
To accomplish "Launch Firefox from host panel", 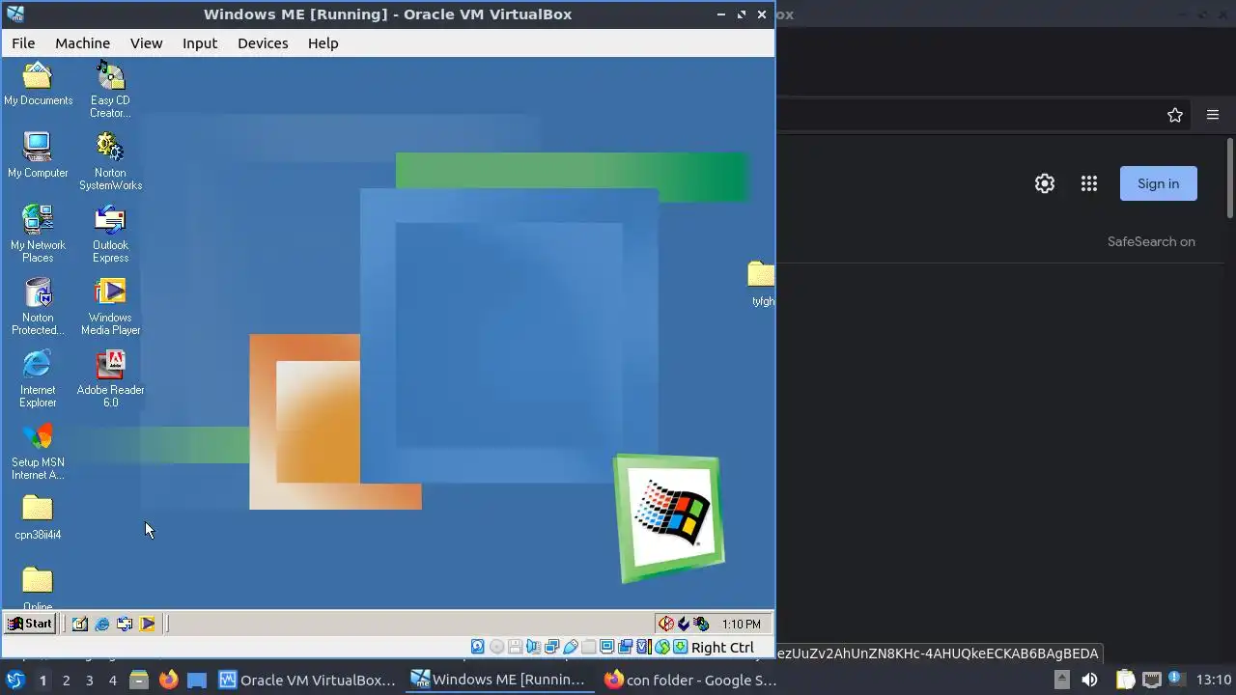I will [x=168, y=681].
